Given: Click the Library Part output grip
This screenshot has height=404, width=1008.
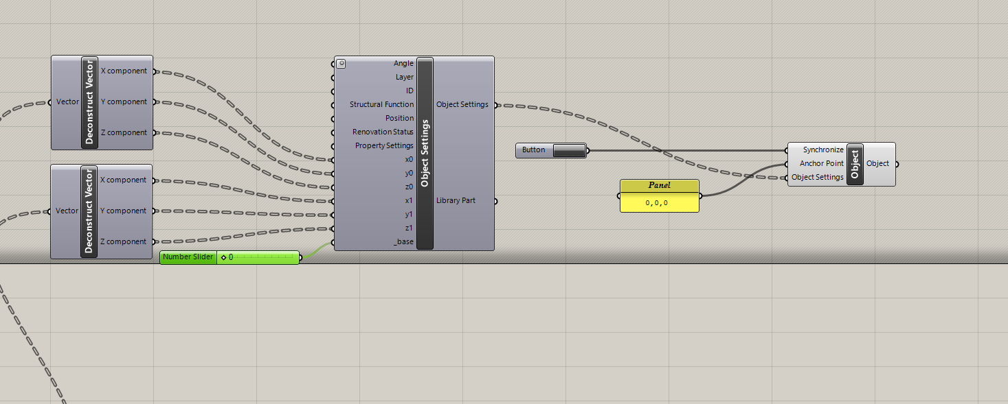Looking at the screenshot, I should pos(495,201).
